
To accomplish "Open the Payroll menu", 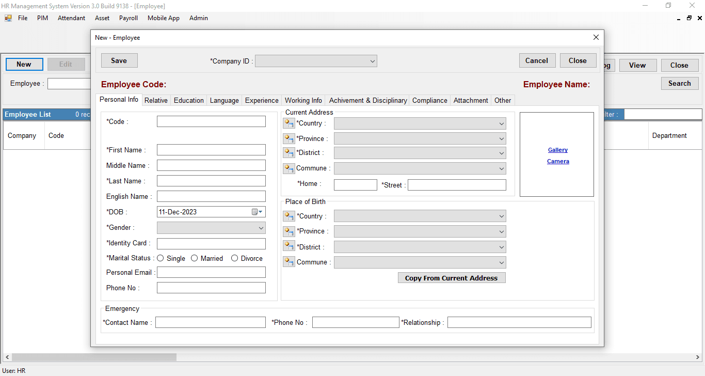I will click(129, 18).
